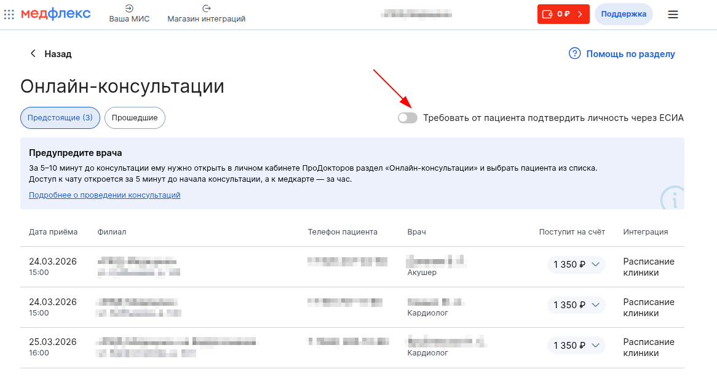Viewport: 717px width, 388px height.
Task: Expand 1 350 ₽ for 25.03.2026 appointment
Action: point(576,346)
